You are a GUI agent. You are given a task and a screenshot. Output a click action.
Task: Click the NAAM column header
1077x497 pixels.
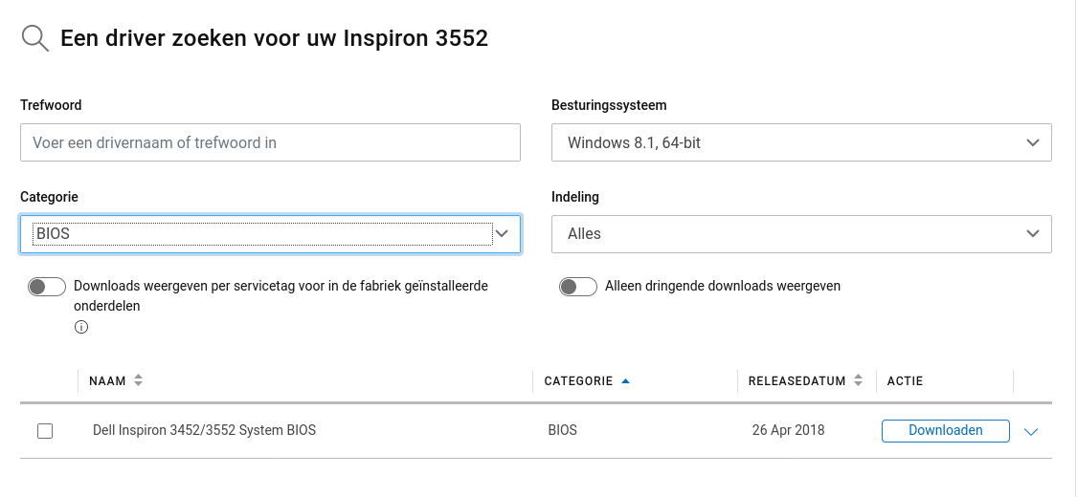pos(107,381)
